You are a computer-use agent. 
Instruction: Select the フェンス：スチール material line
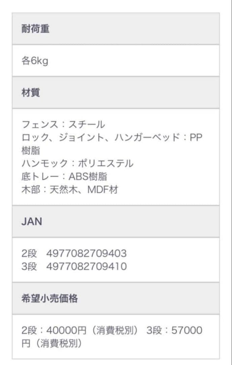click(x=63, y=124)
